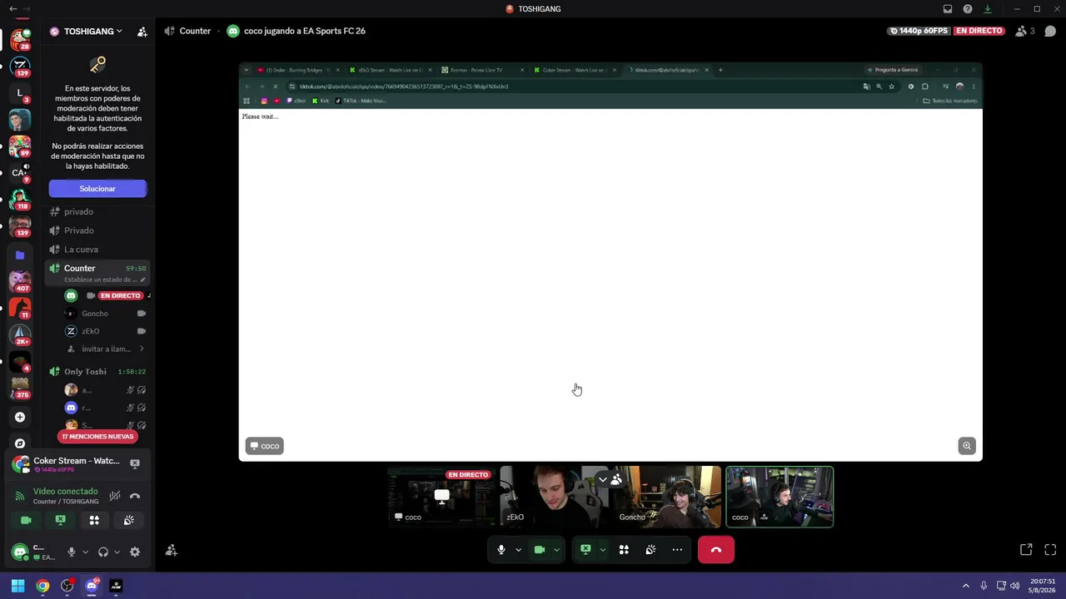Viewport: 1066px width, 599px height.
Task: Launch activities from the call control bar
Action: click(x=624, y=550)
